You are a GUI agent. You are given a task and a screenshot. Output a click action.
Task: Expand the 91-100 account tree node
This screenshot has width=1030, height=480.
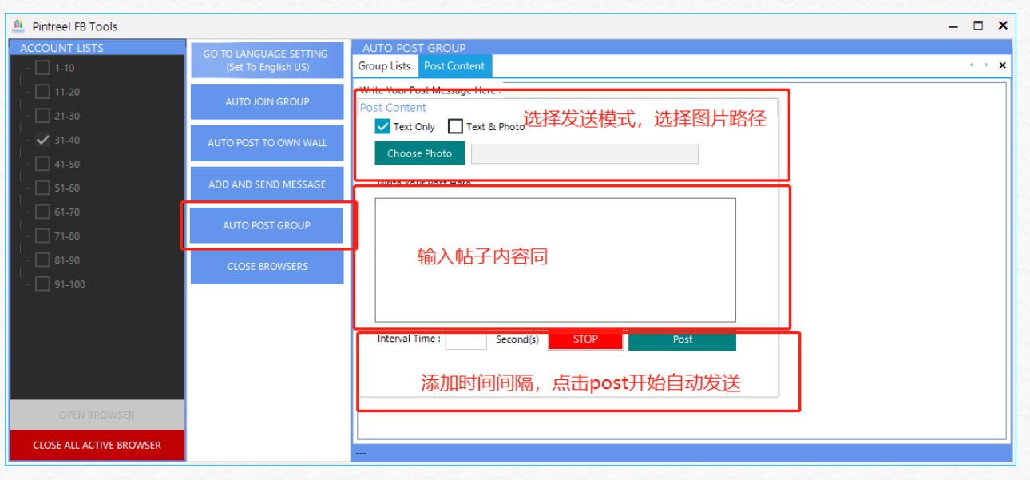28,284
